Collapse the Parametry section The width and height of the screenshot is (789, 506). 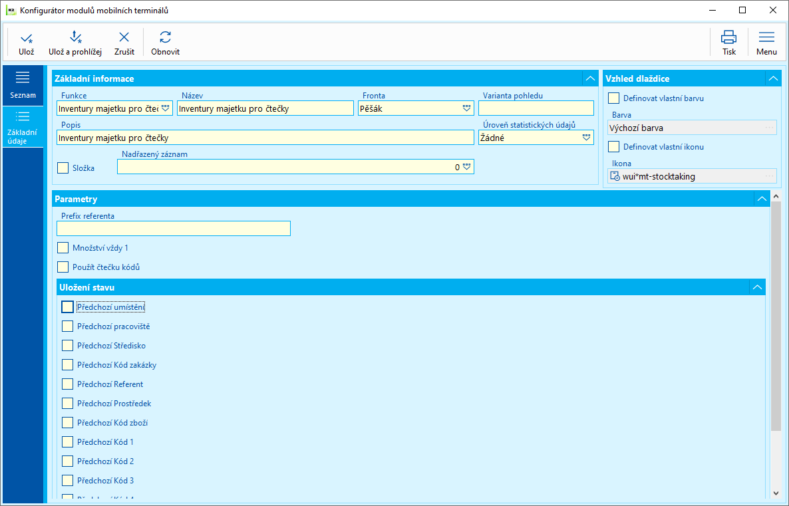[x=762, y=199]
